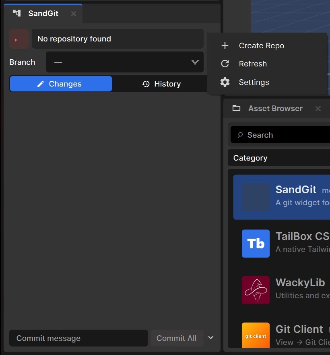Click the SandGit tree icon in tab
Screen dimensions: 330x355
tap(17, 13)
